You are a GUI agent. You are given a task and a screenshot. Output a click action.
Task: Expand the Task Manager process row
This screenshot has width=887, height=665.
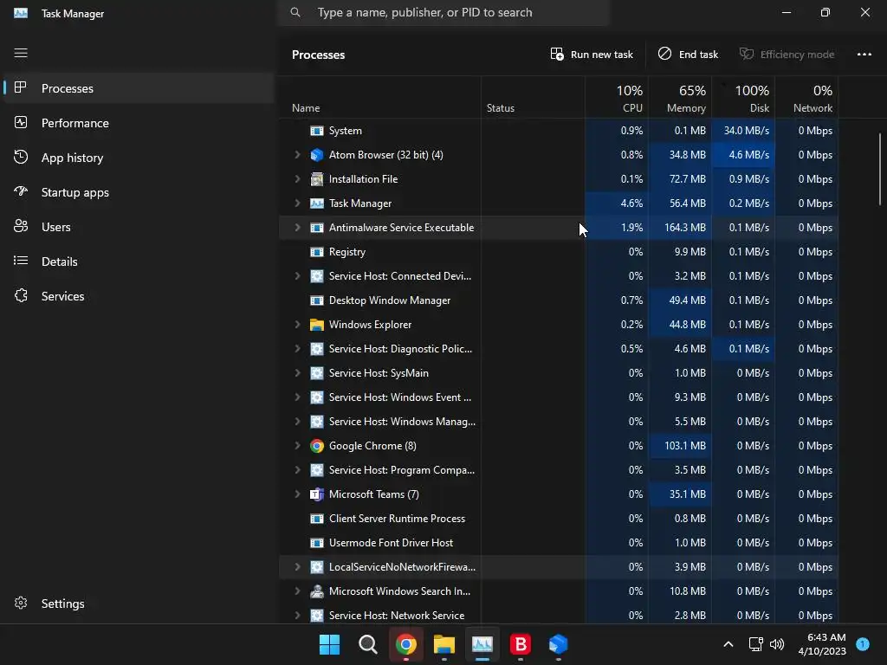tap(297, 203)
